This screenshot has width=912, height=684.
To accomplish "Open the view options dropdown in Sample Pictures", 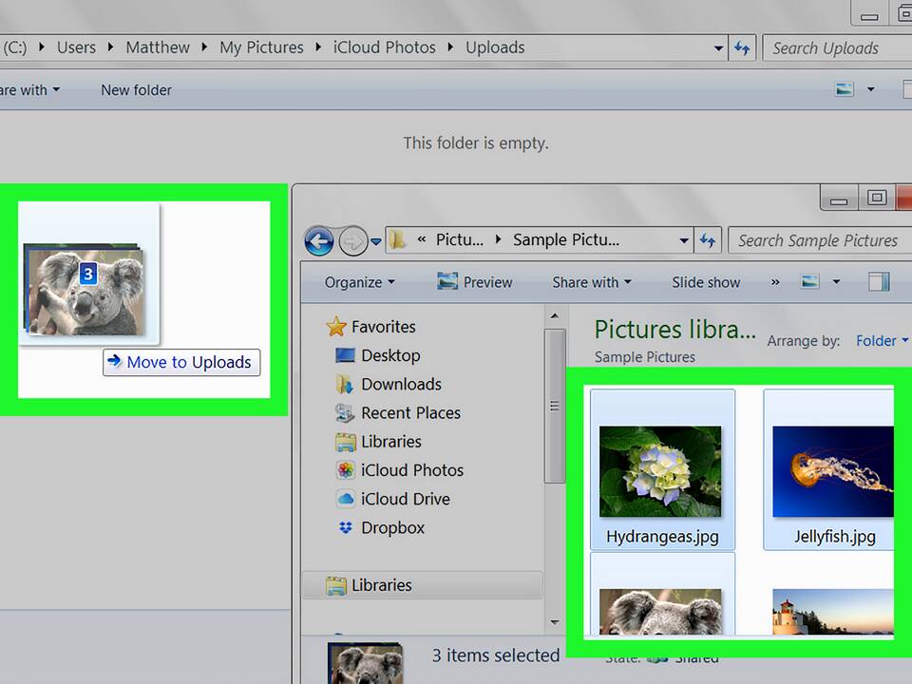I will (836, 282).
